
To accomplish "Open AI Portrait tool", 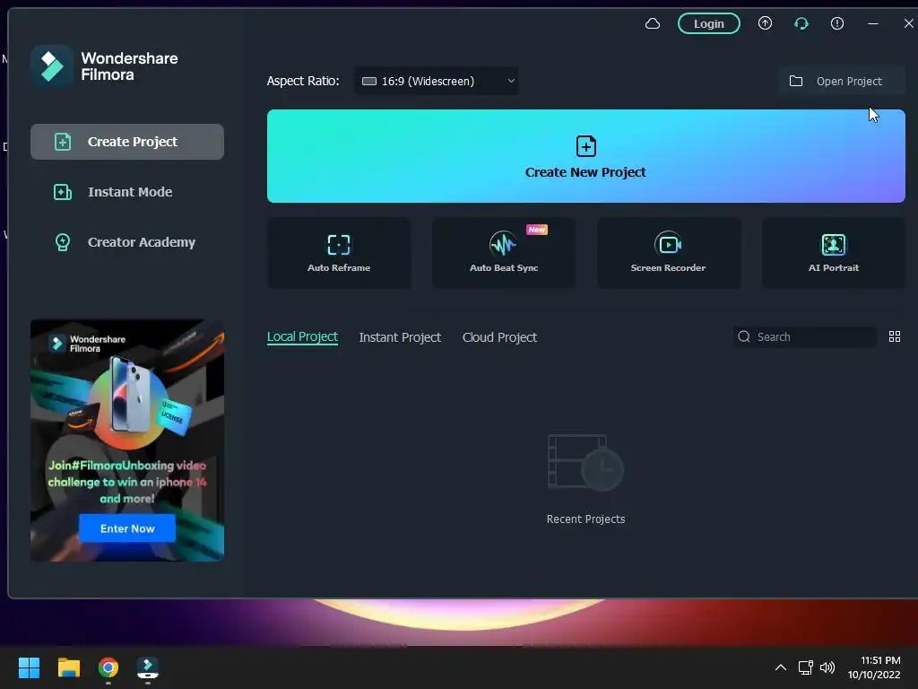I will point(833,253).
